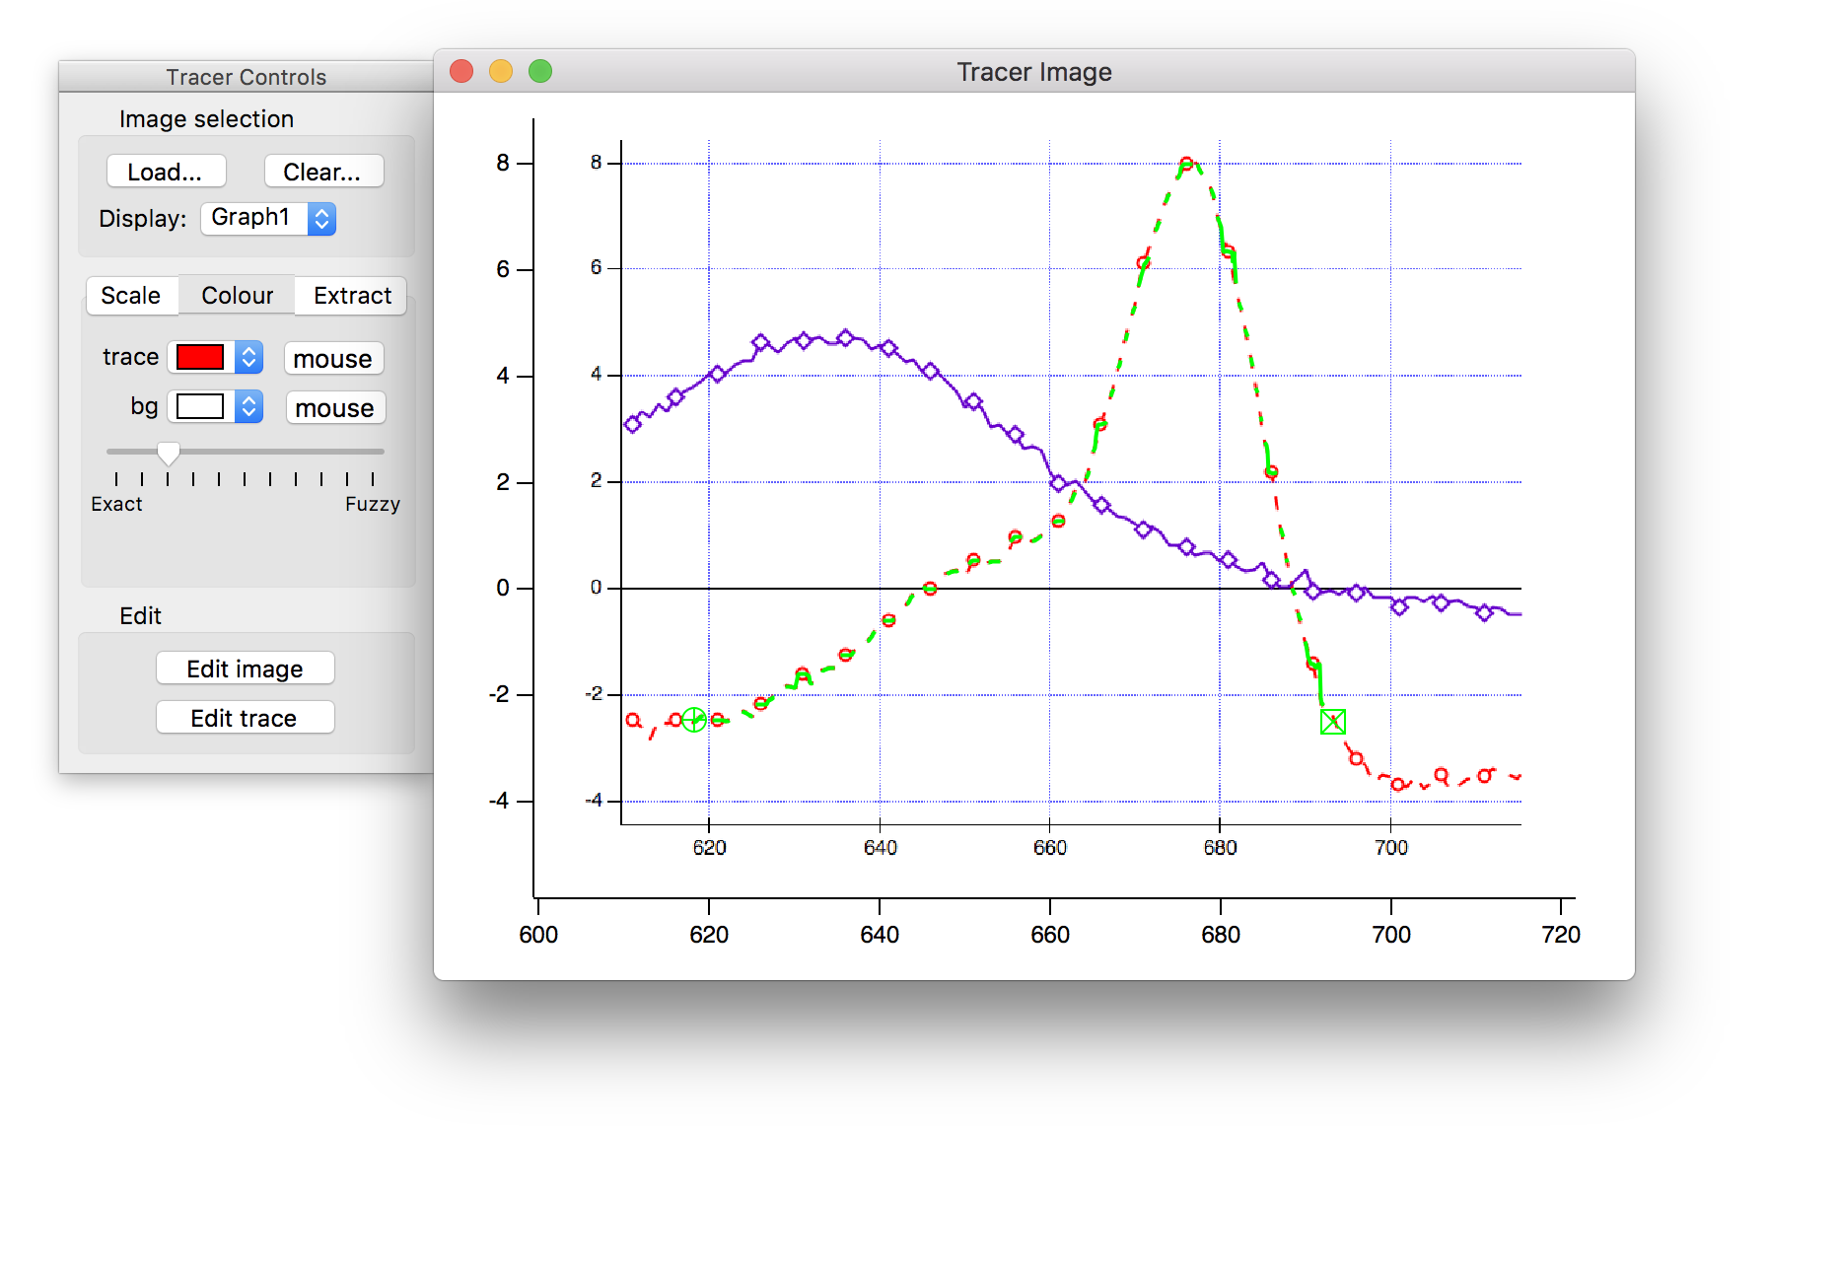Click the Exact-Fuzzy slider thumb
The image size is (1838, 1270).
click(169, 453)
